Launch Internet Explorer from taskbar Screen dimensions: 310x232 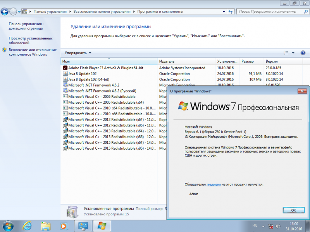(x=27, y=226)
